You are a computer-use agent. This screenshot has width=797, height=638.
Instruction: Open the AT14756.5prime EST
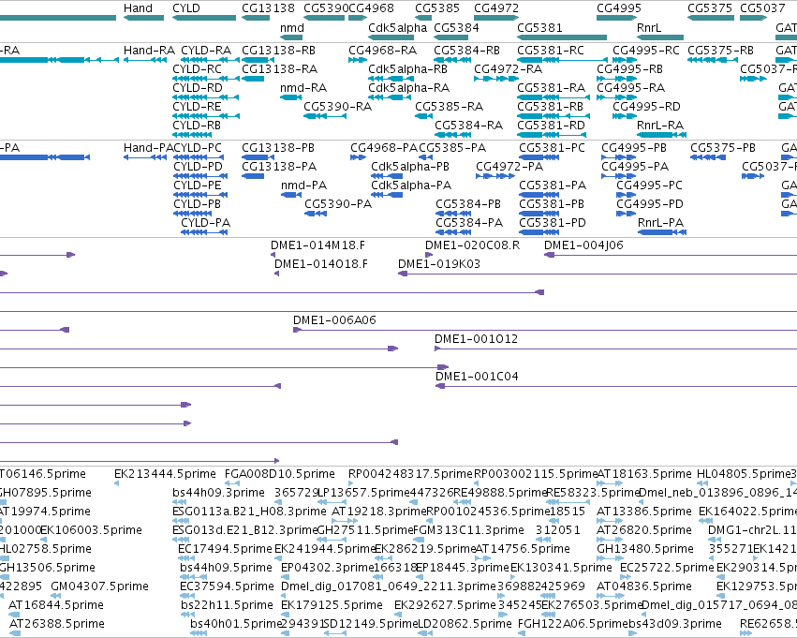click(x=481, y=558)
